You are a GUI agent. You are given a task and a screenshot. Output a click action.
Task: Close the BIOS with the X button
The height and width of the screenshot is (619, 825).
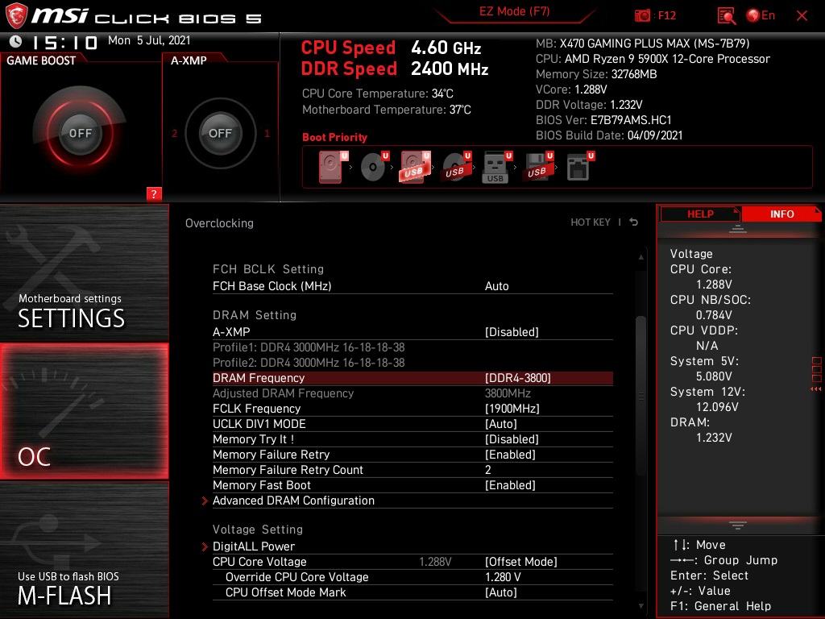(x=802, y=16)
